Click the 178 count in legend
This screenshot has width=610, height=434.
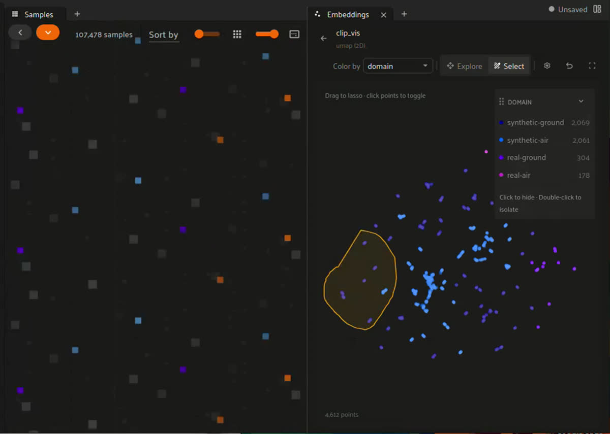point(584,176)
